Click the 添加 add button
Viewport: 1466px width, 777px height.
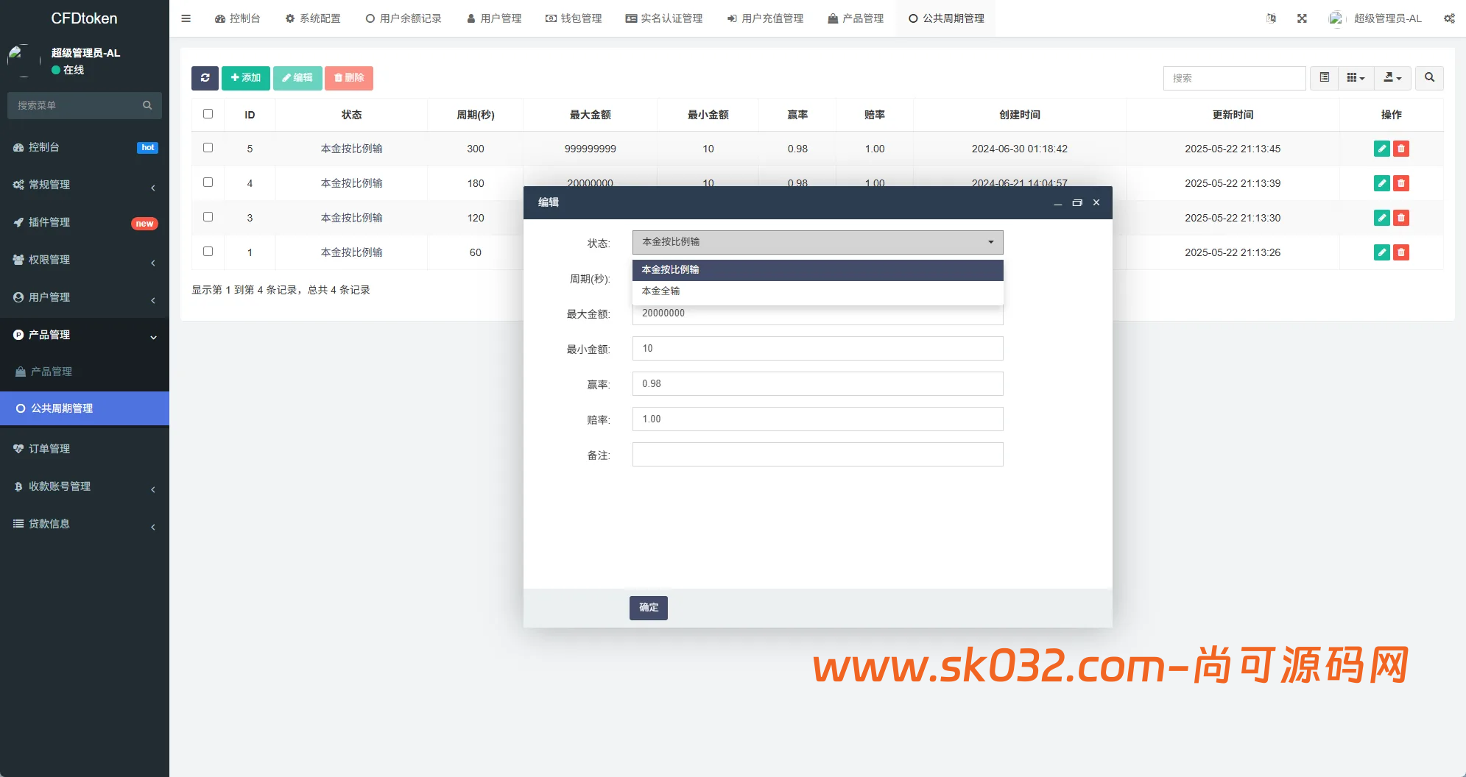(246, 78)
